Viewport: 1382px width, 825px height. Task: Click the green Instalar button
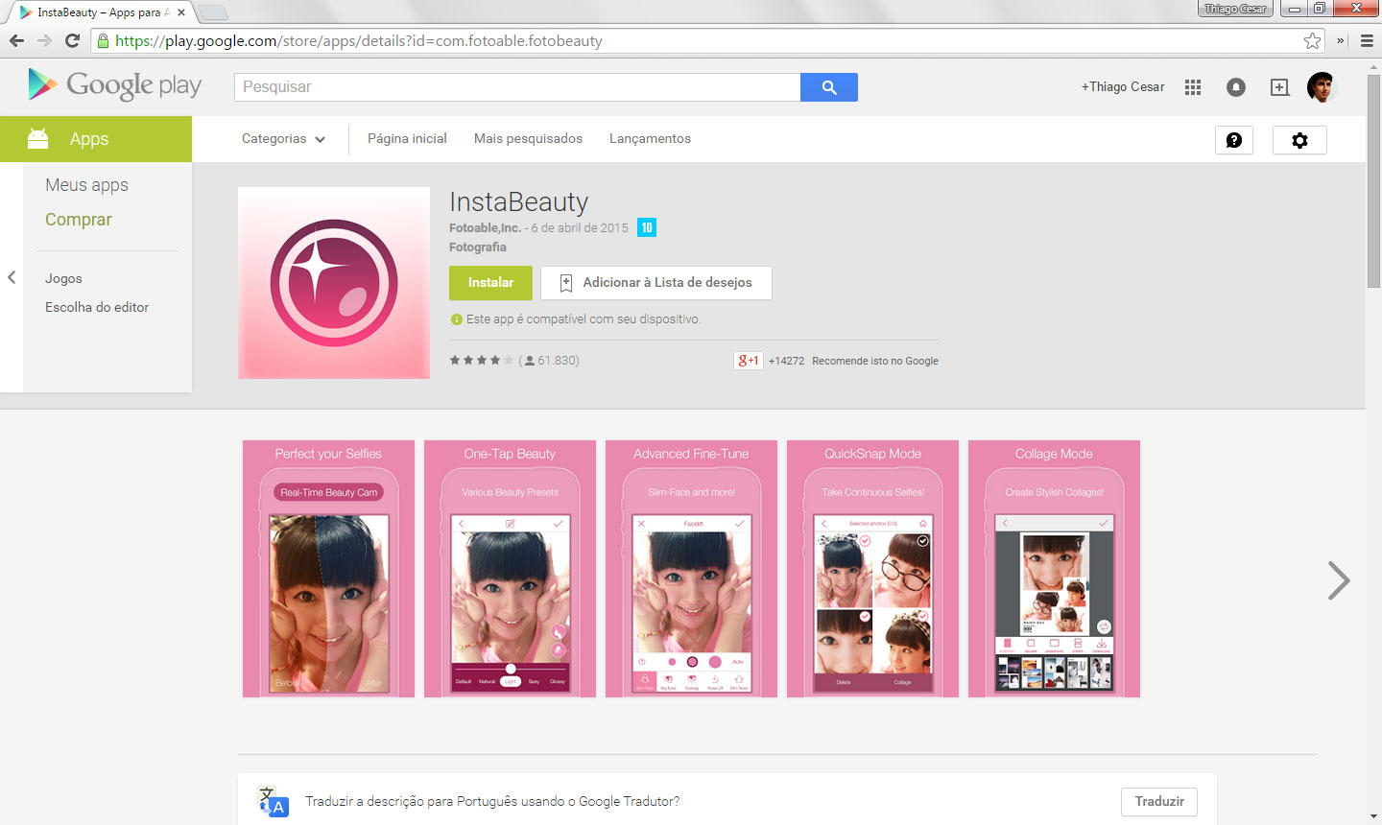[490, 283]
